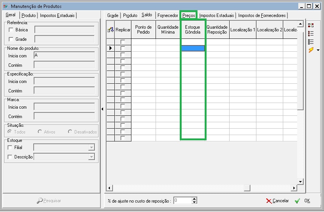This screenshot has height=212, width=324.
Task: Click the select all rows icon
Action: click(x=310, y=34)
